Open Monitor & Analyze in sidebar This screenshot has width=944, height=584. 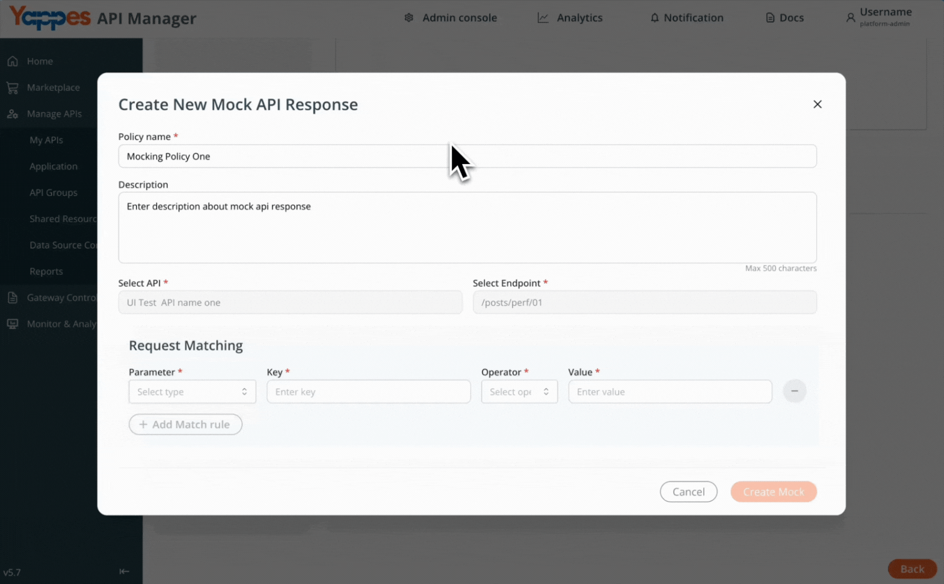pos(61,324)
